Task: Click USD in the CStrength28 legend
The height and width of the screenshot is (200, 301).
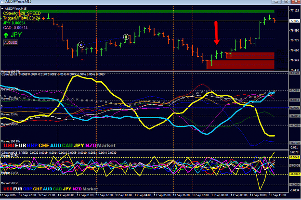Action: coord(9,146)
